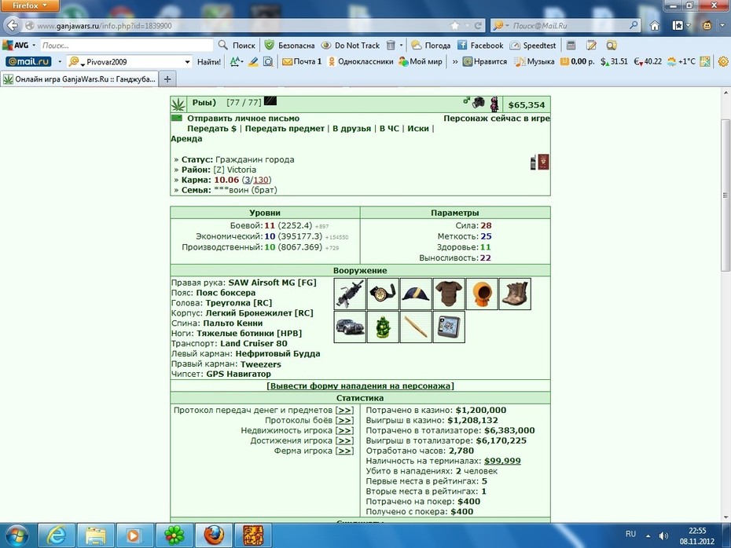Open Мой мир toolbar item
The image size is (731, 548).
coord(420,61)
